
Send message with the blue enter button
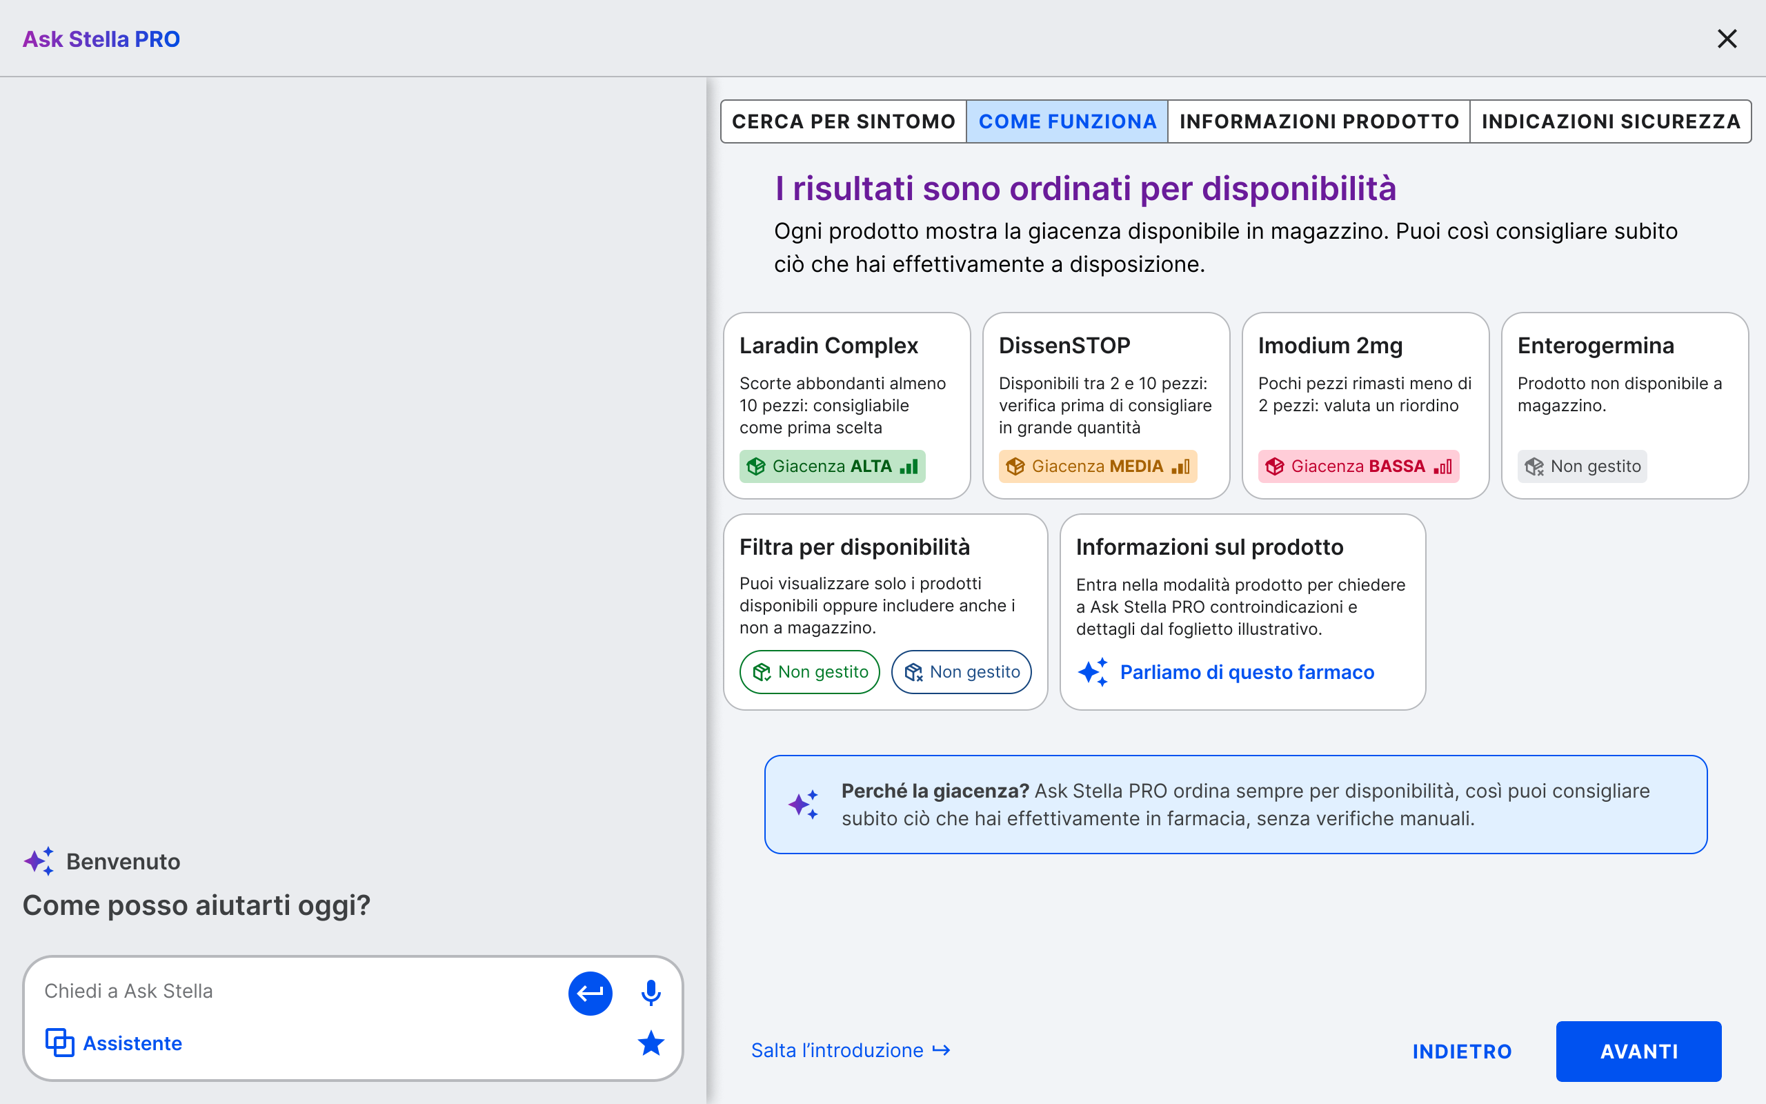pyautogui.click(x=590, y=993)
